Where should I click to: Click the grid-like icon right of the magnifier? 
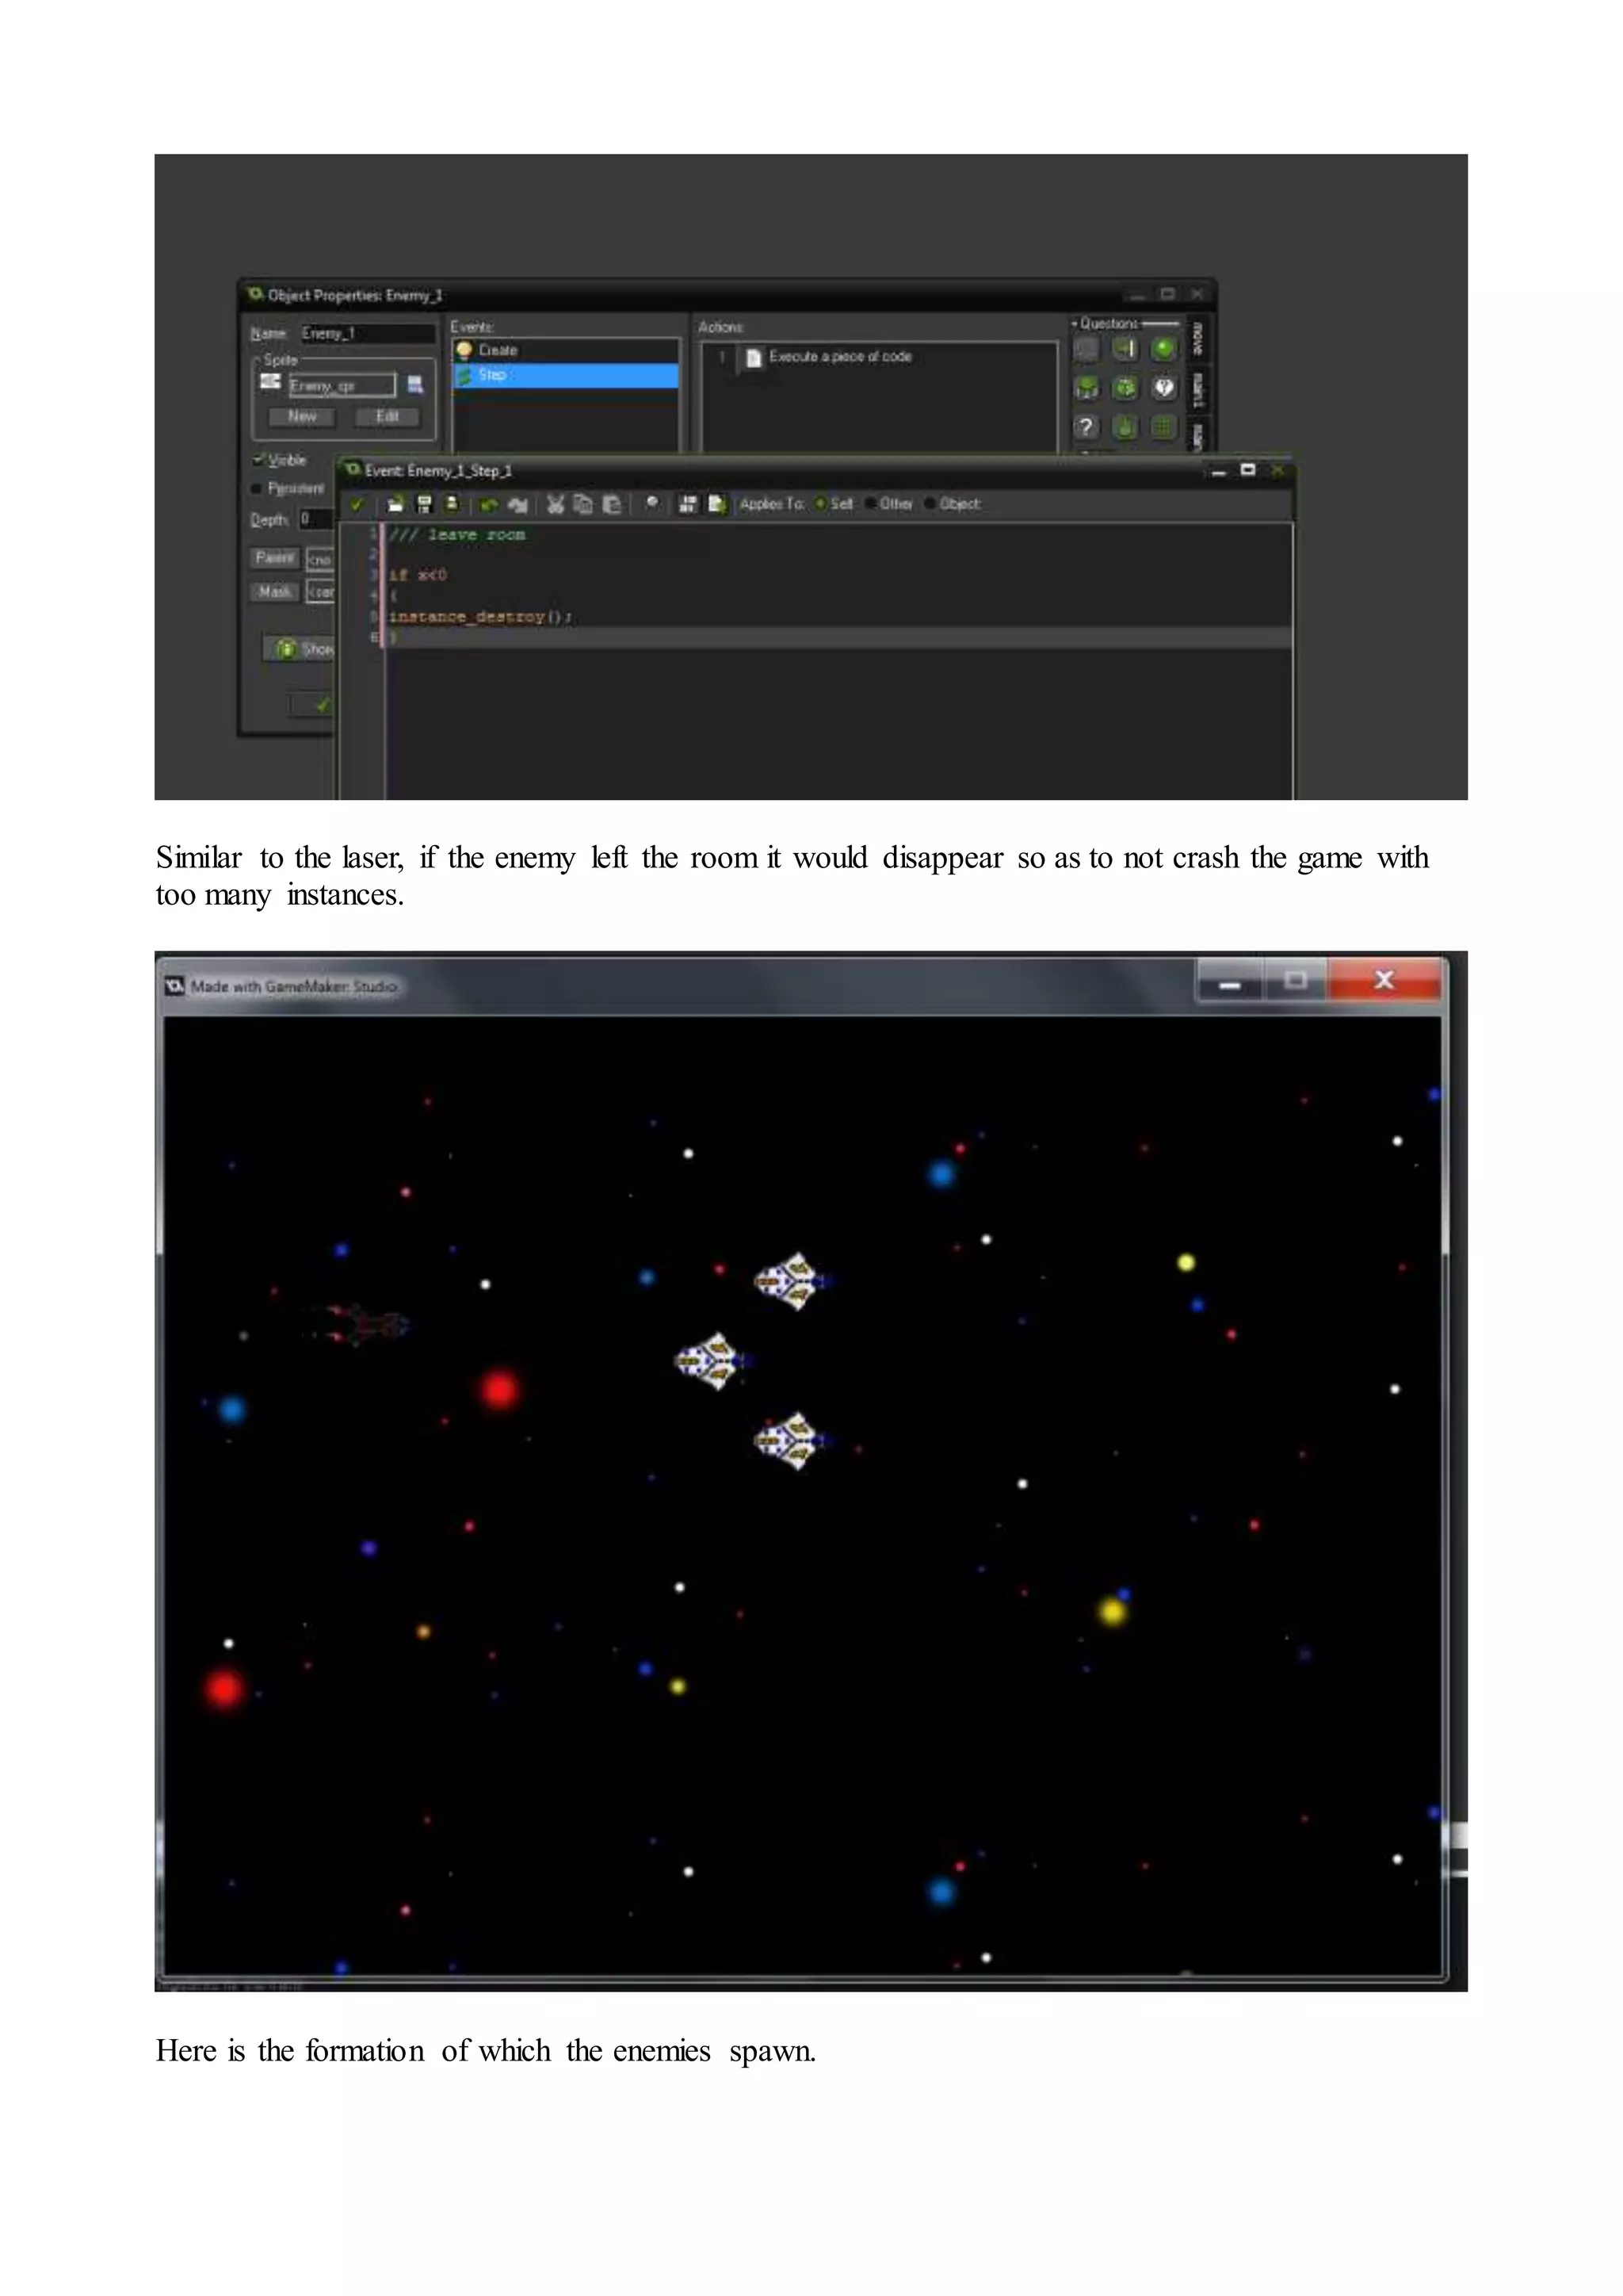[688, 504]
